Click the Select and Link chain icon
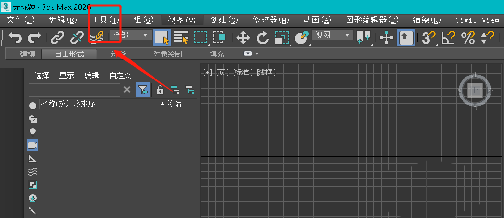This screenshot has height=218, width=504. pyautogui.click(x=58, y=38)
